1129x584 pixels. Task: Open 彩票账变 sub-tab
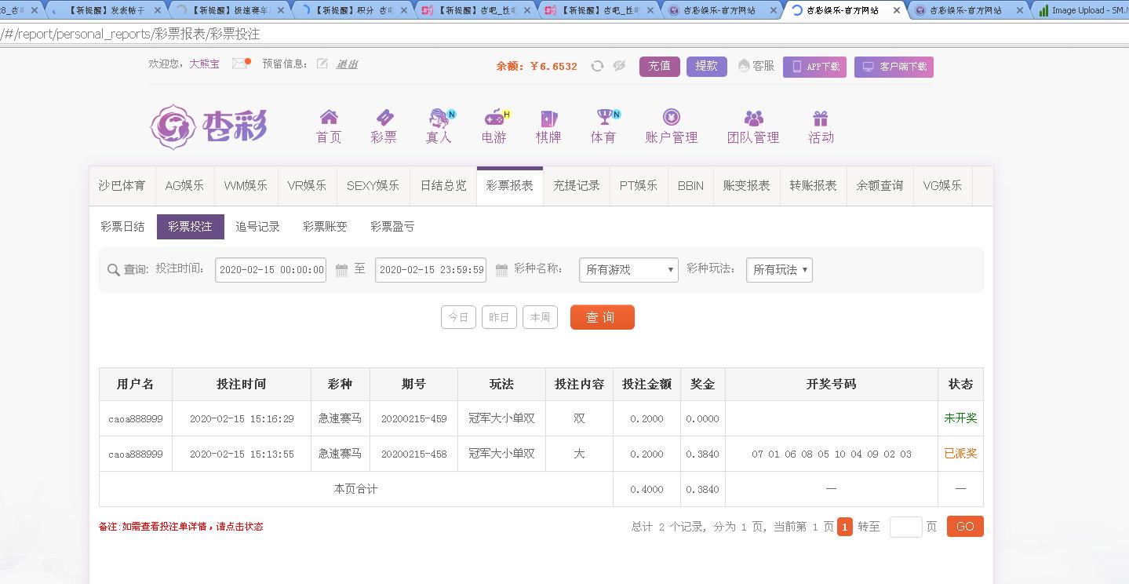(325, 227)
